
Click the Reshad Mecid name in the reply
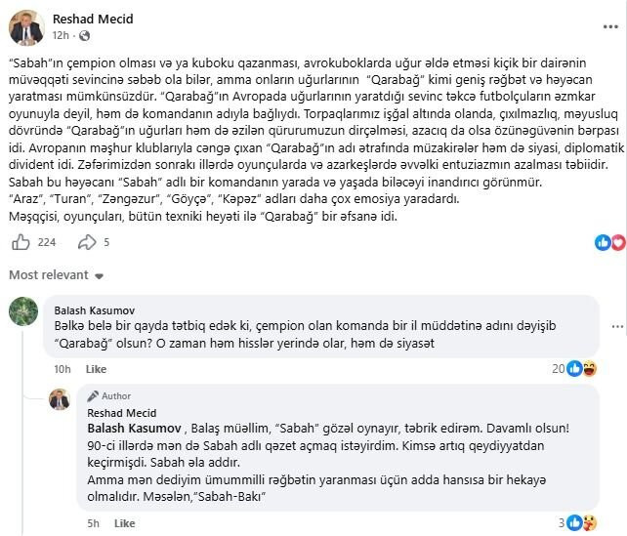[122, 413]
